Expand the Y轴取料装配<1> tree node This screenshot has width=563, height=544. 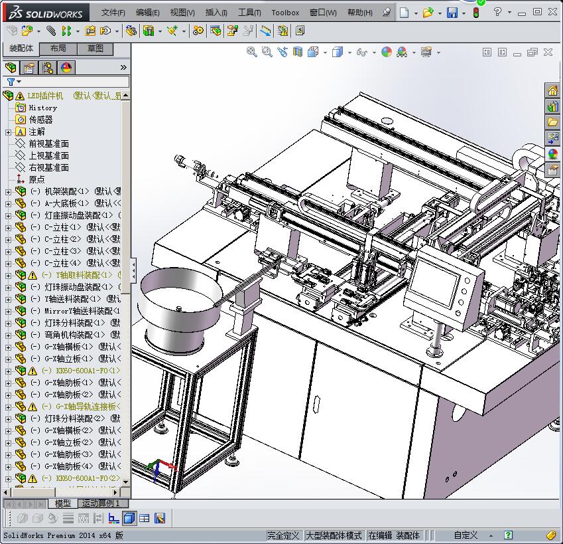8,276
